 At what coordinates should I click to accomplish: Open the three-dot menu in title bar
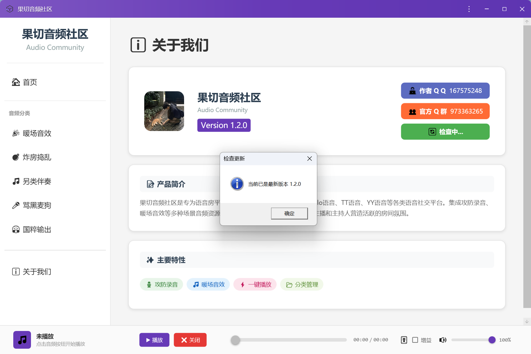[468, 9]
